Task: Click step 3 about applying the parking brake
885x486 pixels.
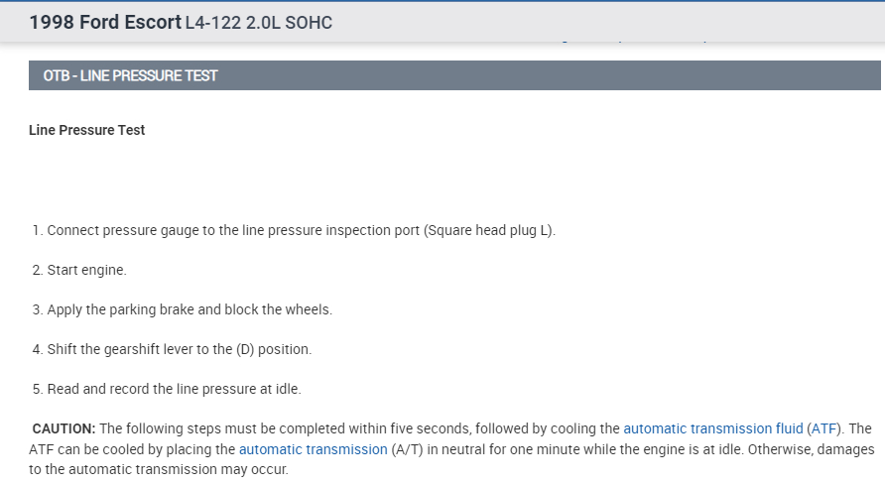Action: [183, 309]
